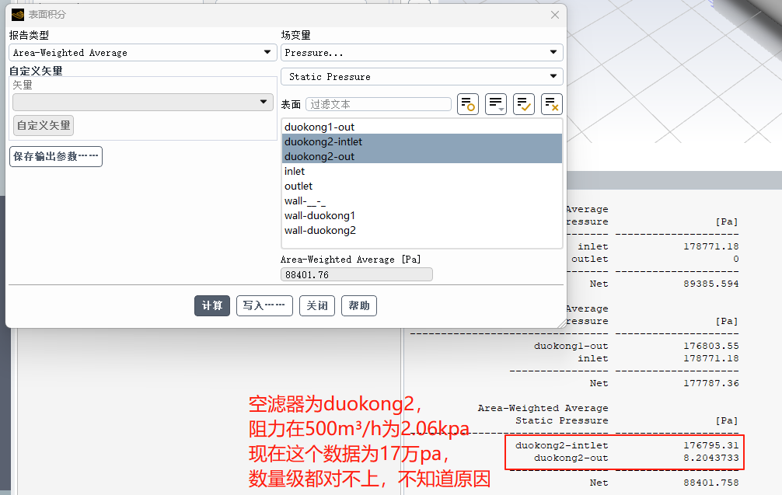Deselect duokong2-intlet in the surface list
The image size is (782, 495).
pyautogui.click(x=323, y=141)
